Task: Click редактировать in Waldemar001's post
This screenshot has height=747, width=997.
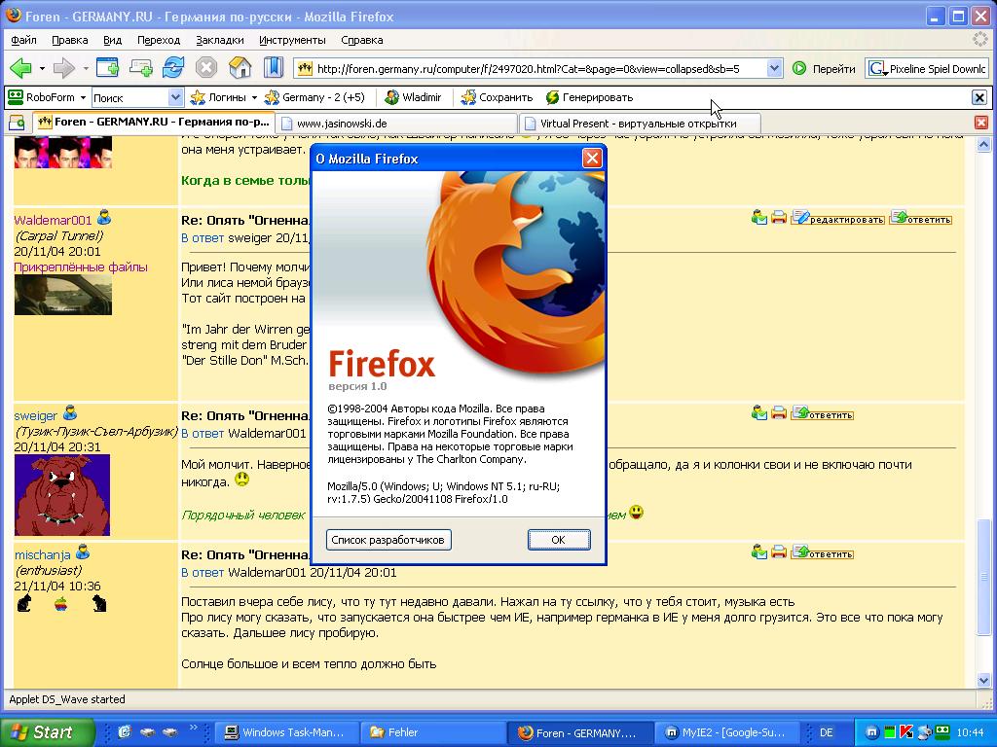Action: [x=838, y=219]
